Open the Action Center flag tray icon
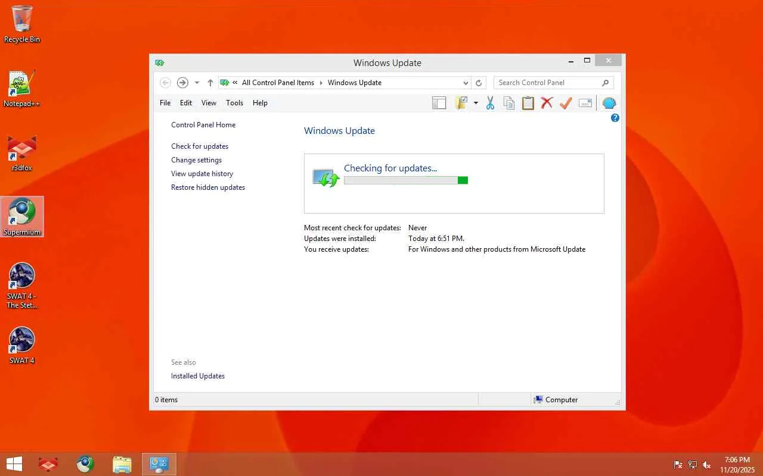Screen dimensions: 763x476 [678, 465]
